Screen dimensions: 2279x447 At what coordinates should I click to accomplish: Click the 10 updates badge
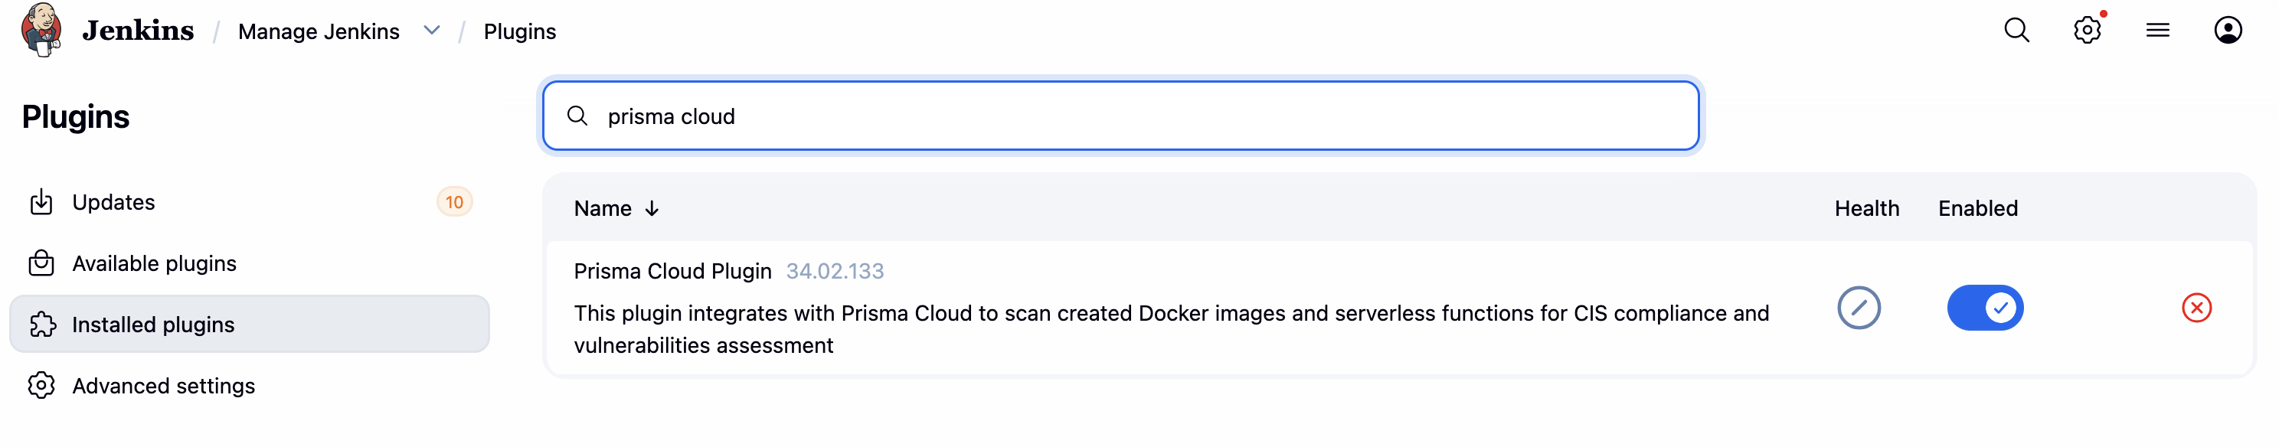[454, 202]
